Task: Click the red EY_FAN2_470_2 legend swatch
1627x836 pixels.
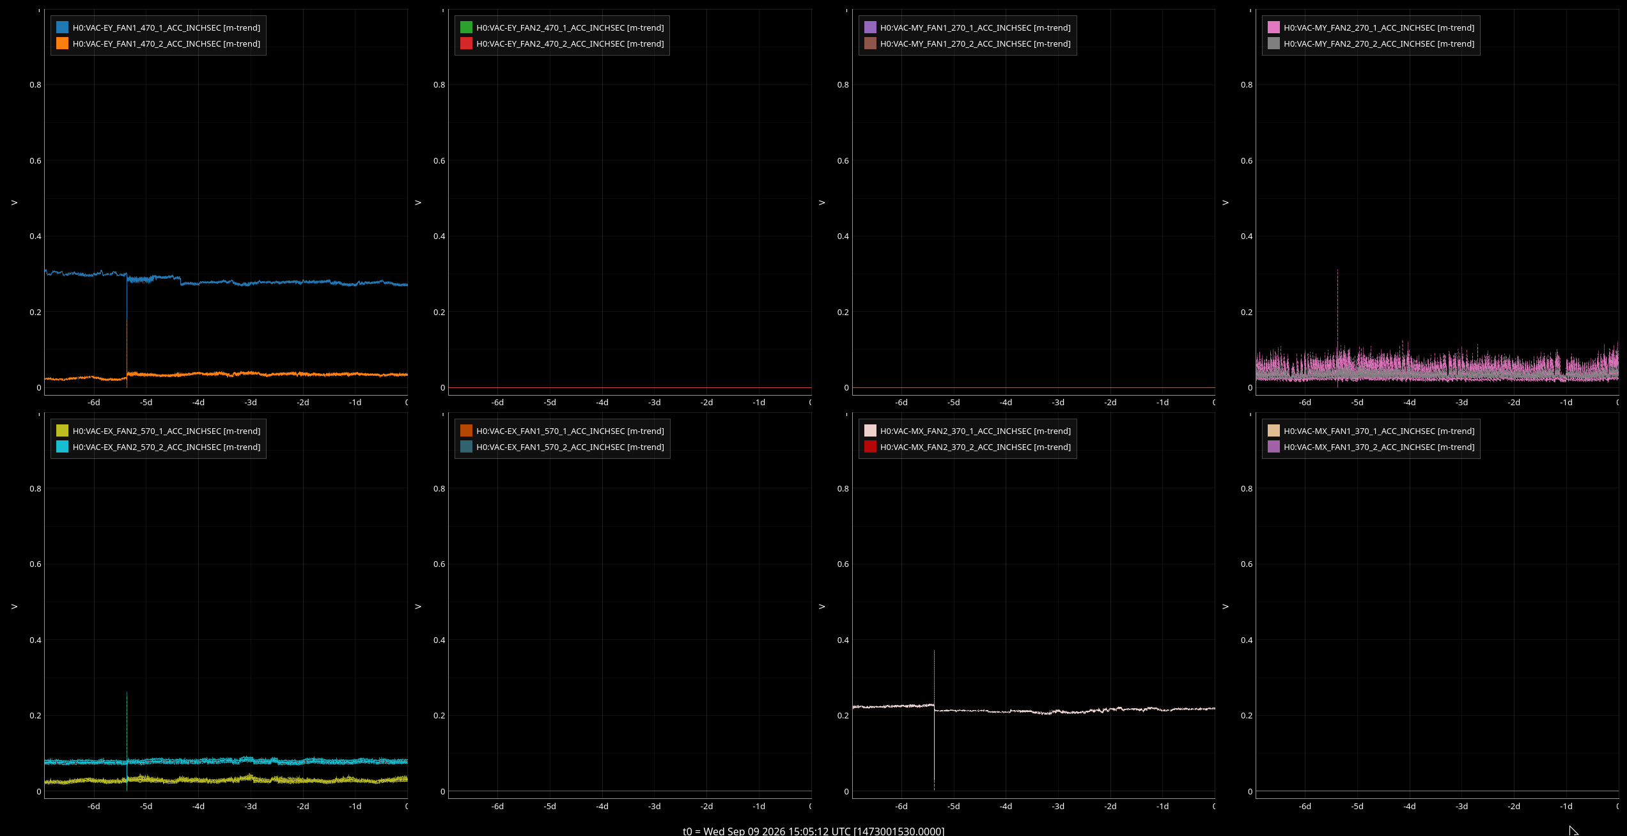Action: (x=466, y=43)
